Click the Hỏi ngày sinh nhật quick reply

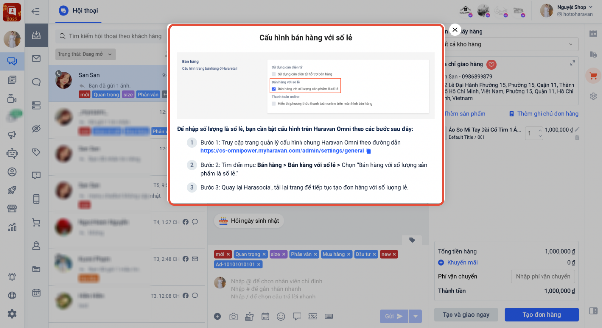tap(249, 221)
